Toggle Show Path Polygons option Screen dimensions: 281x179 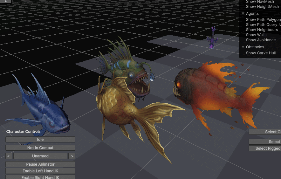click(263, 19)
